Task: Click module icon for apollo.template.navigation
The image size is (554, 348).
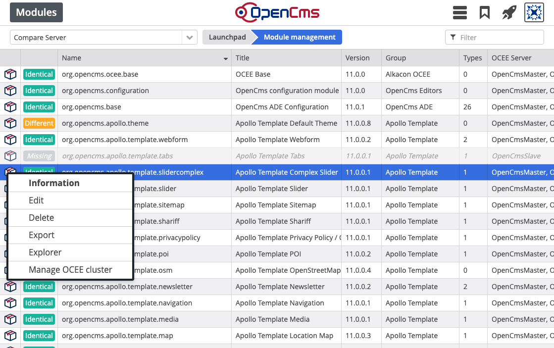Action: point(10,303)
